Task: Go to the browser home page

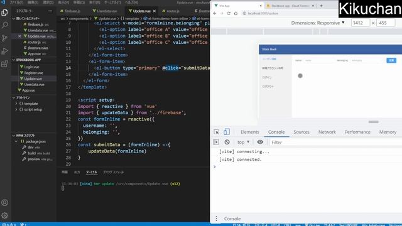Action: [x=236, y=13]
